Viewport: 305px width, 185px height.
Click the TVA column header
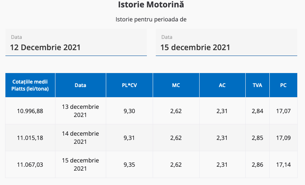point(257,85)
